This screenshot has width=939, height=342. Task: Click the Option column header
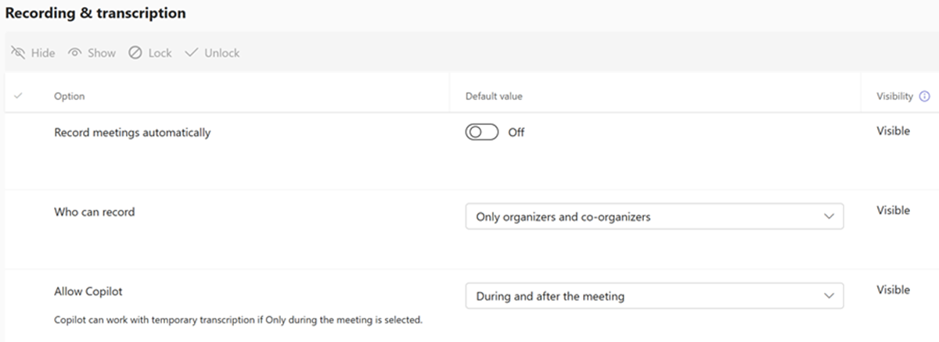pyautogui.click(x=69, y=96)
